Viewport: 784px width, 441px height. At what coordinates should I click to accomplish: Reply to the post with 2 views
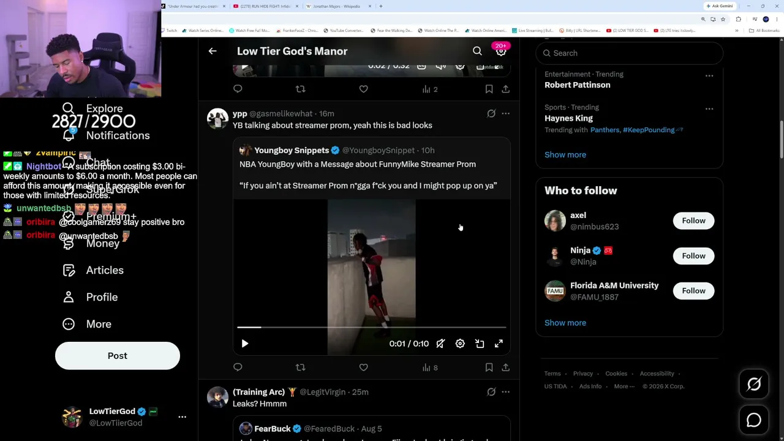(x=238, y=89)
